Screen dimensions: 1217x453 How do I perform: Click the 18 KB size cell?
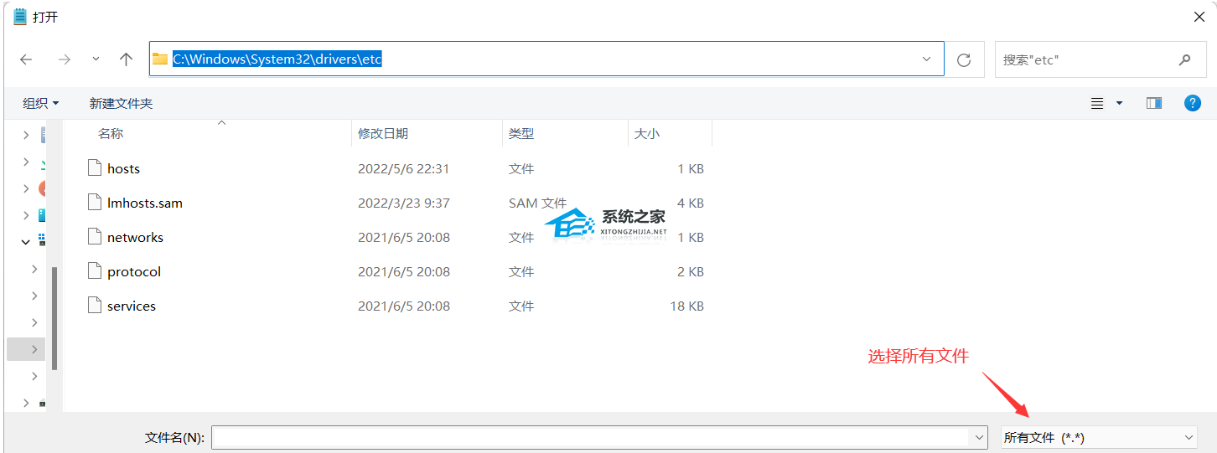686,306
